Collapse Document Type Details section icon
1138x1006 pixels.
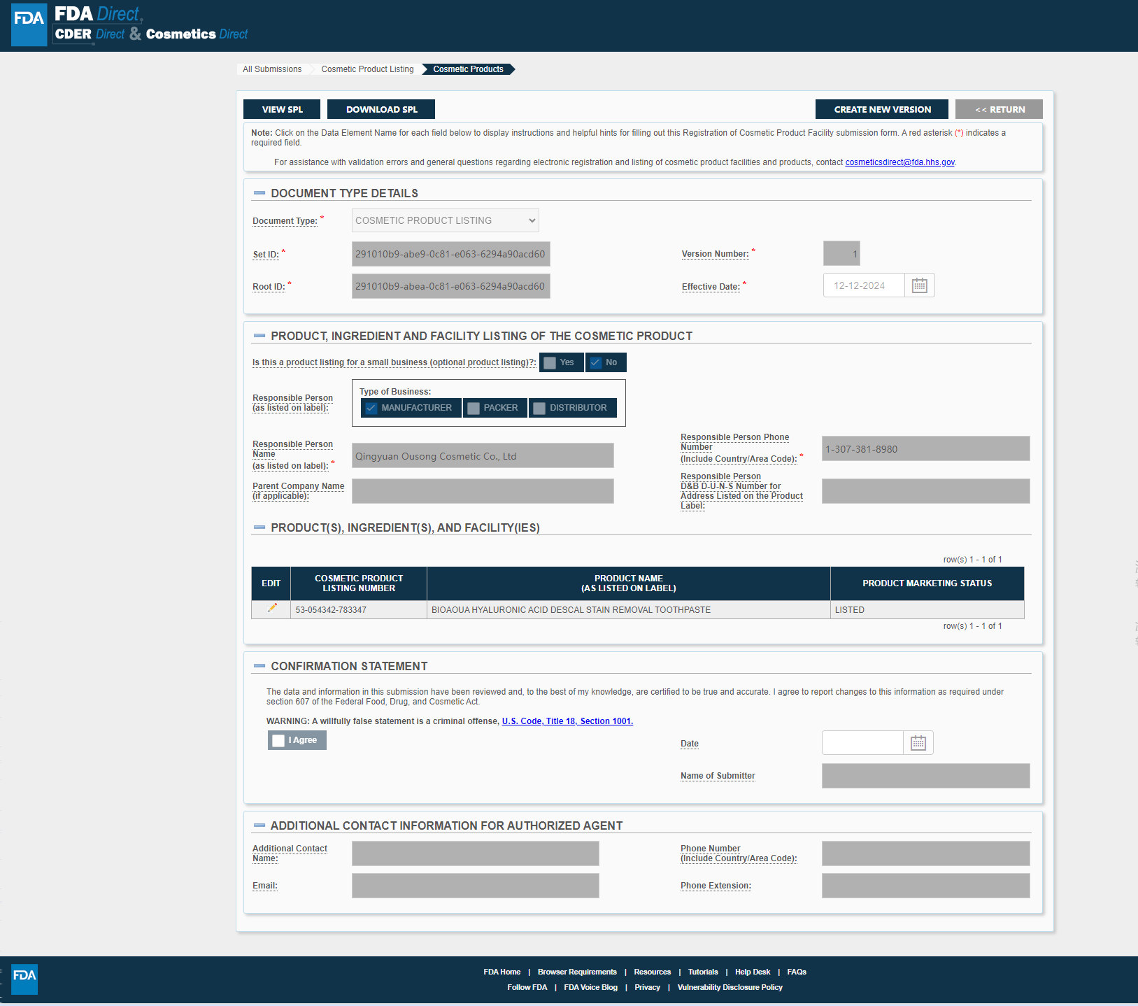[259, 193]
